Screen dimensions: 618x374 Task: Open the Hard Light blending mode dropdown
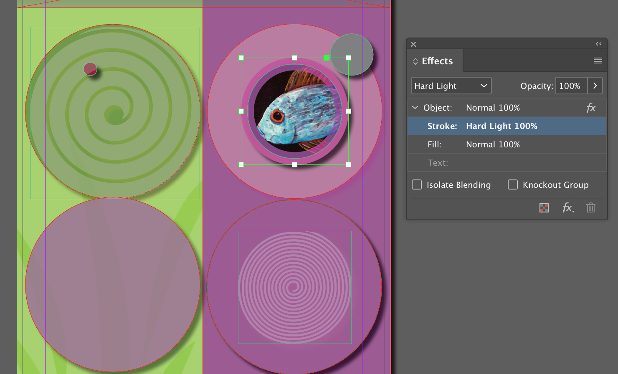[x=451, y=86]
